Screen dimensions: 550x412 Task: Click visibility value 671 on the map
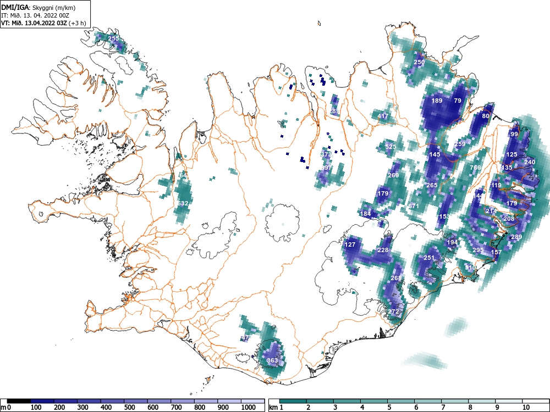[414, 205]
